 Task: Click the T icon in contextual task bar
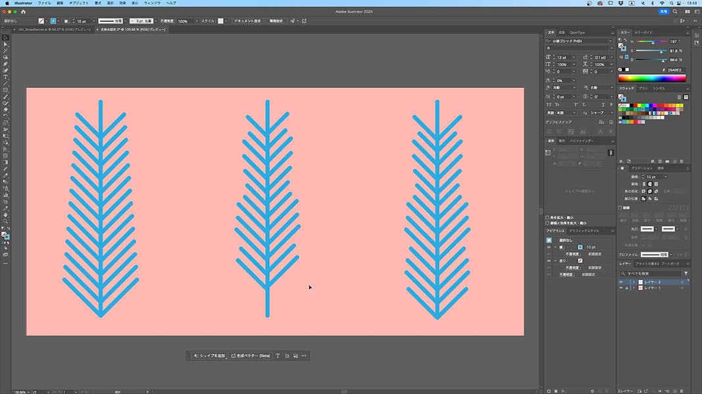pos(278,356)
